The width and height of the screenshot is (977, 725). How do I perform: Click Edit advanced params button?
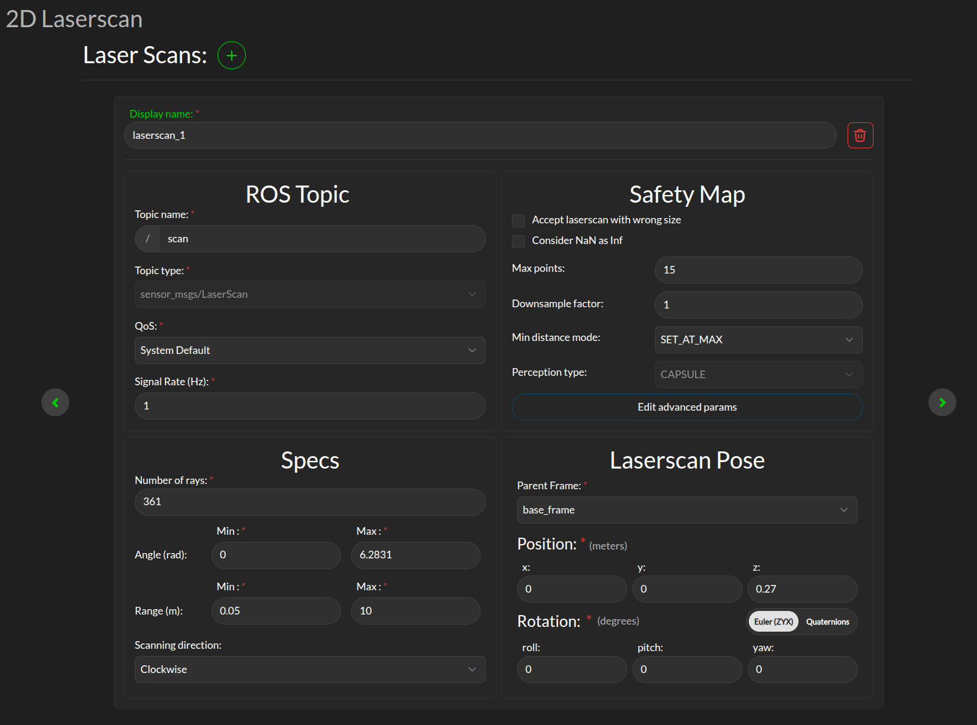tap(687, 407)
